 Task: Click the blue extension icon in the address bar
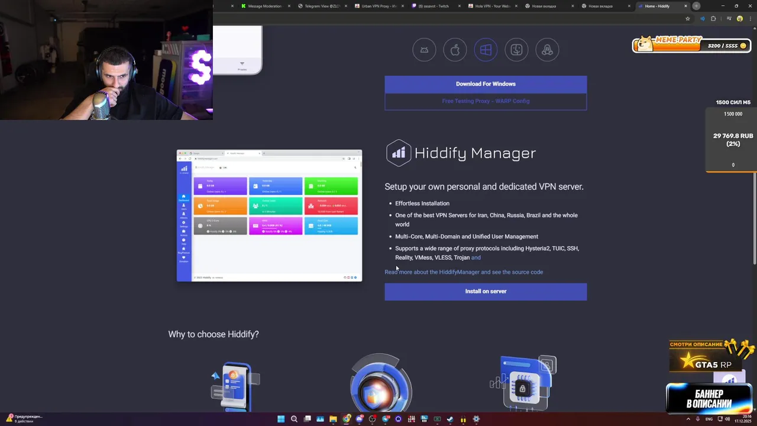point(703,18)
